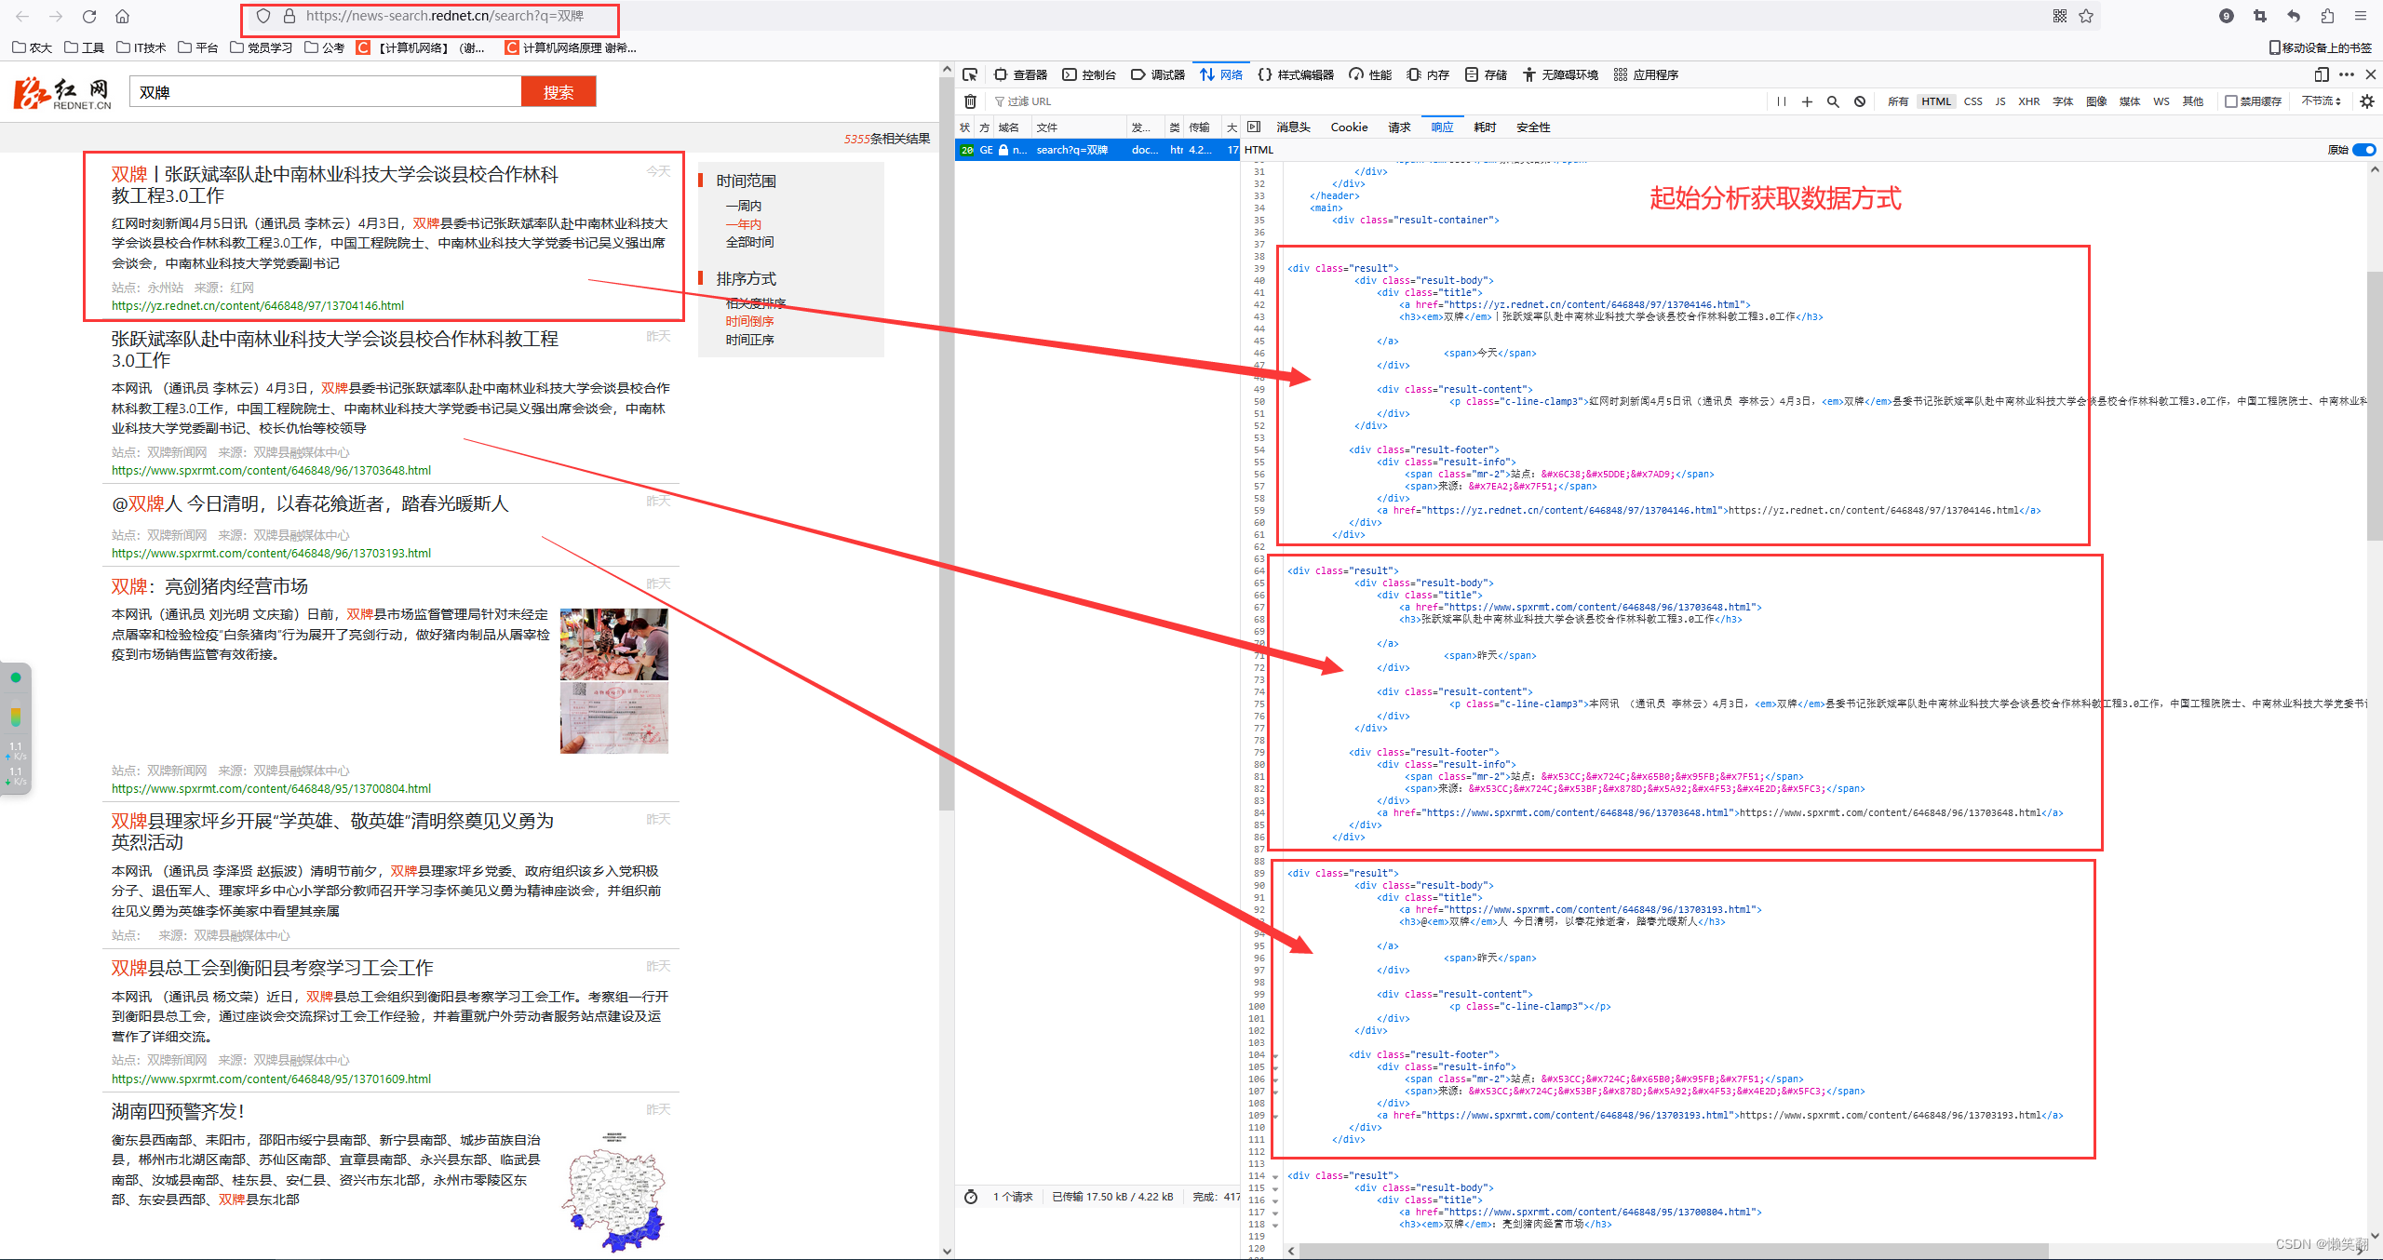This screenshot has width=2383, height=1260.
Task: Open the network search magnifier icon
Action: [1833, 101]
